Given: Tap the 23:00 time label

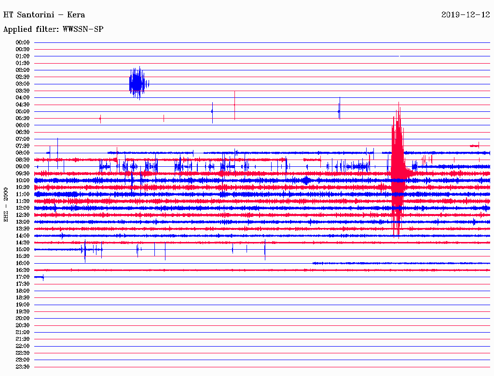Looking at the screenshot, I should [x=23, y=360].
